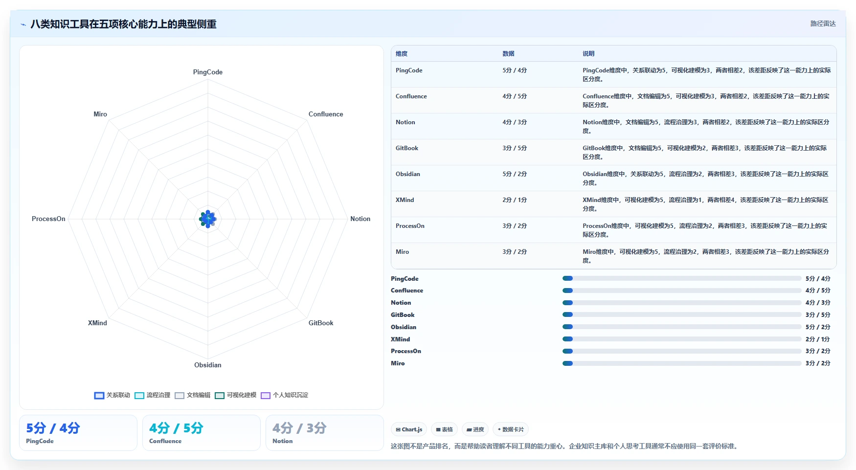This screenshot has width=856, height=470.
Task: Select the 说明 column header
Action: point(588,54)
